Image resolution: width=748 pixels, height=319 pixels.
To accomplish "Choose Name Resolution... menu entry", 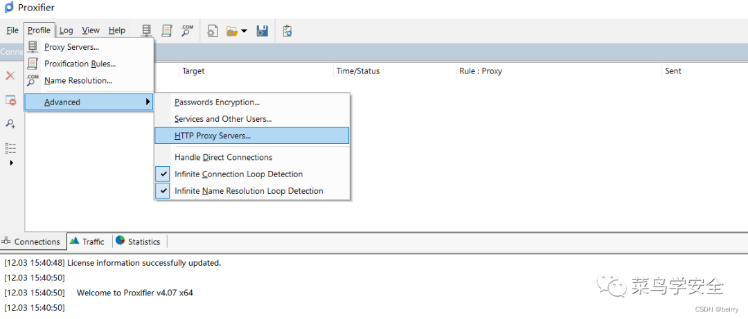I will 89,80.
